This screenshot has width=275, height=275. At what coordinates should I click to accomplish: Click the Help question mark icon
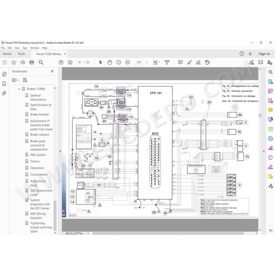(x=242, y=54)
